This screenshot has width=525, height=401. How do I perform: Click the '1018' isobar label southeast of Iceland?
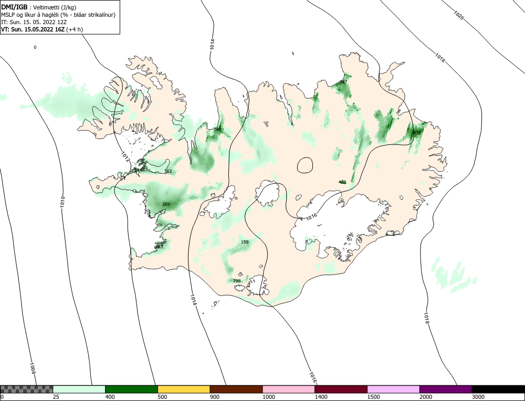[x=426, y=318]
